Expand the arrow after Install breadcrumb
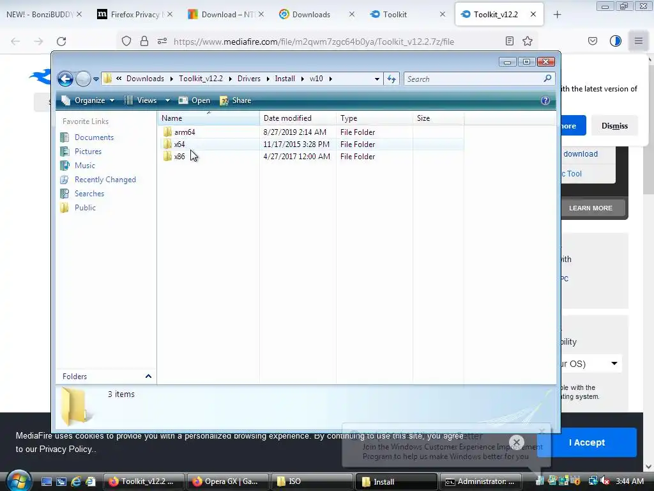Image resolution: width=654 pixels, height=491 pixels. (x=302, y=79)
